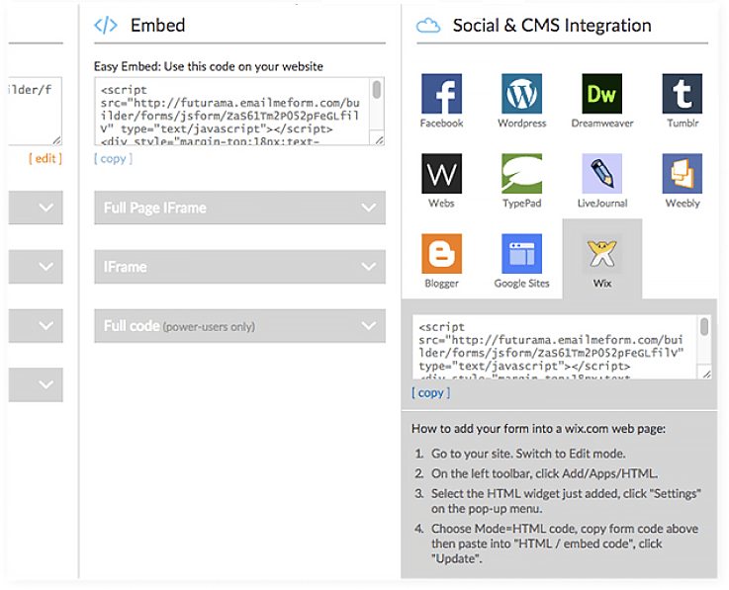Copy the Easy Embed code
This screenshot has width=729, height=590.
tap(113, 159)
